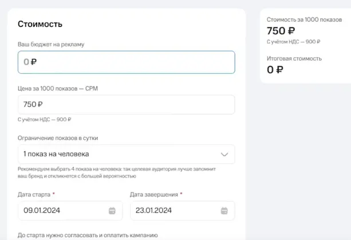Click the 'Дата старта' field label
Screen dimensions: 351x240
[36, 194]
